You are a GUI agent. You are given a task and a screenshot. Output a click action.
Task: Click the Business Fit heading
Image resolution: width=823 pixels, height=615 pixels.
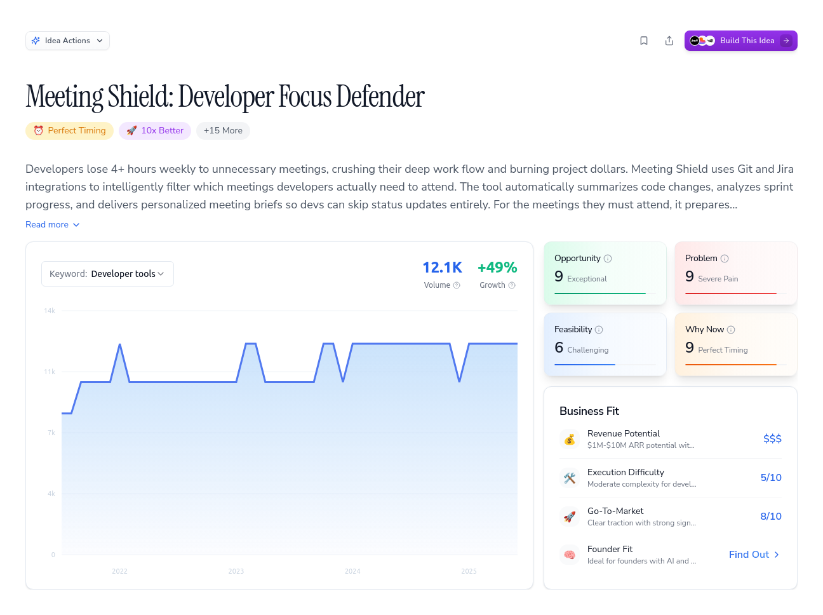coord(589,411)
